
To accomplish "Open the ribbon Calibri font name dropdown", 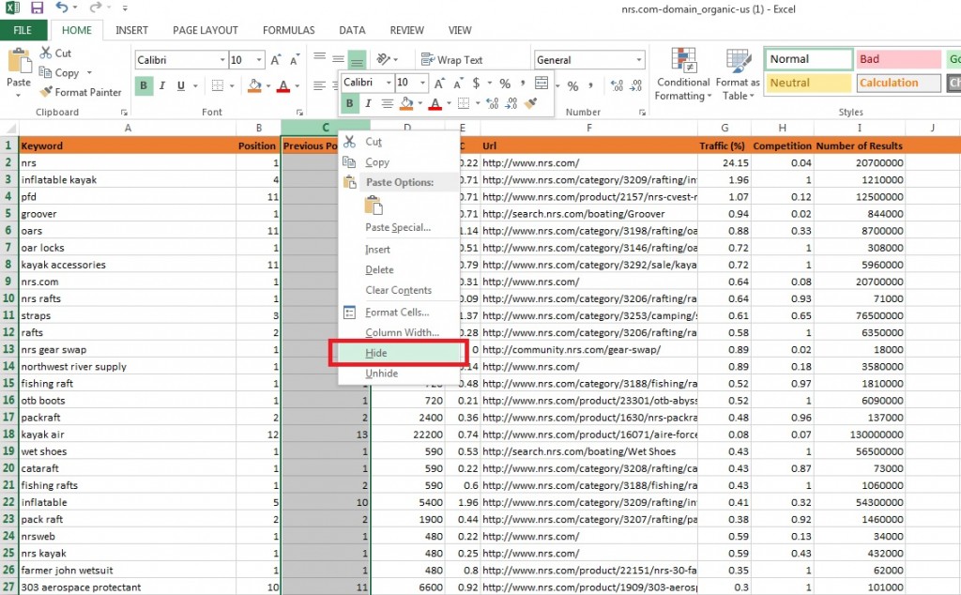I will (222, 60).
